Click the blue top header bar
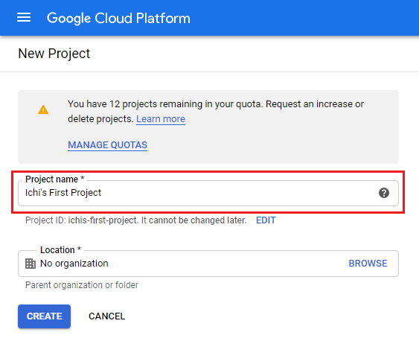The width and height of the screenshot is (419, 341). 210,18
